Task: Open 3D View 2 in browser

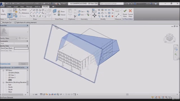Action: [x=12, y=77]
